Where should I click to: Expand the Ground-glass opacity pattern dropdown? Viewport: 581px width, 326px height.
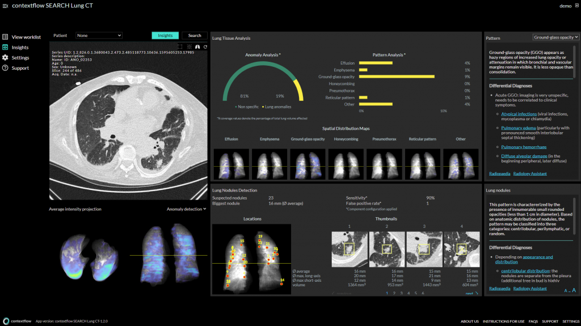coord(555,37)
